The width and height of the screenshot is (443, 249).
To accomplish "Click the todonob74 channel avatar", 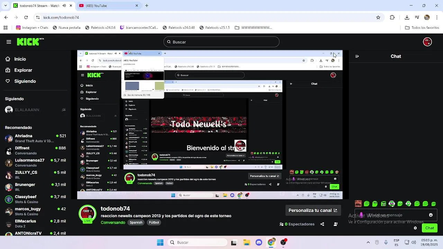I will click(87, 213).
